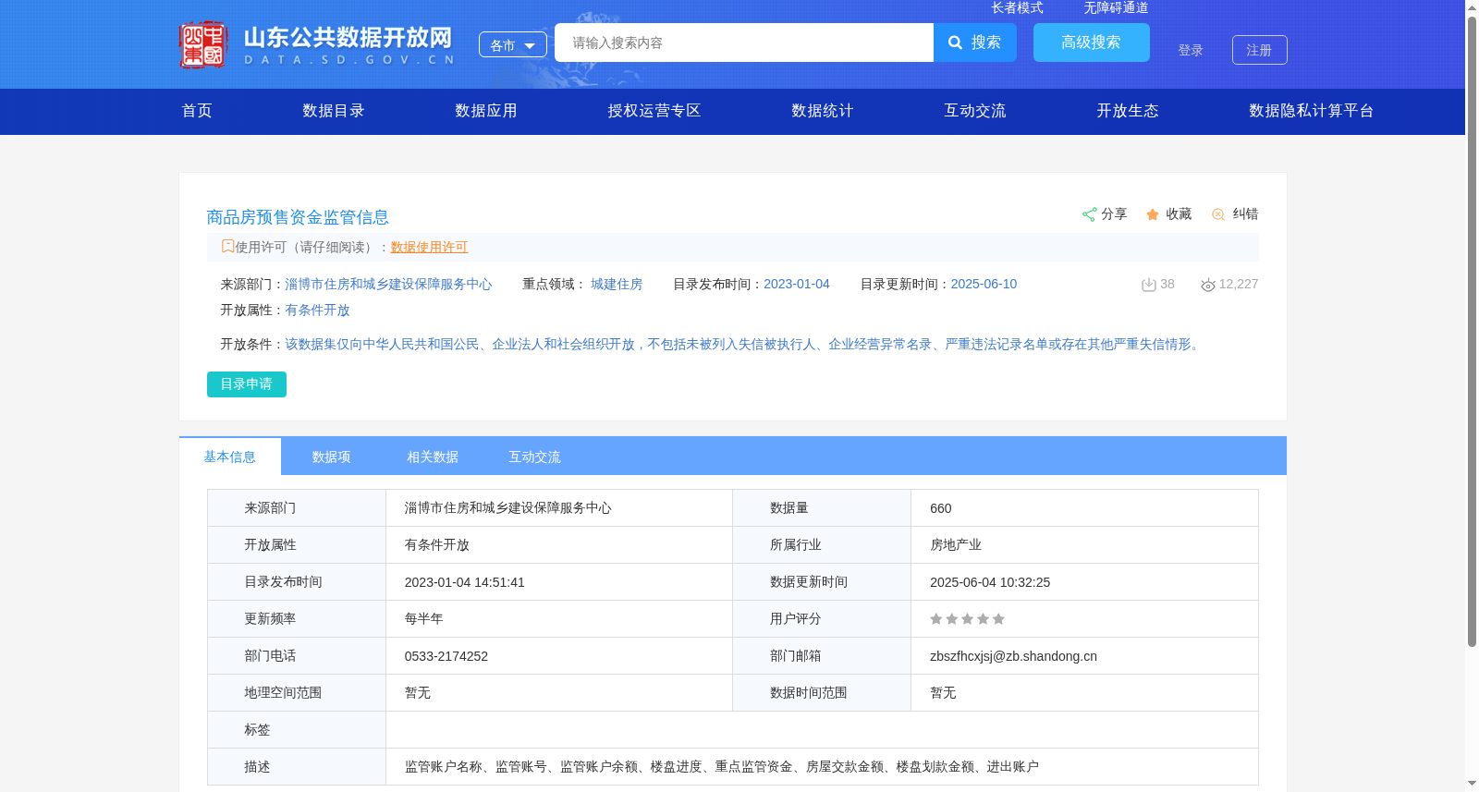Click the error correction icon 纠错
The height and width of the screenshot is (792, 1479).
[x=1218, y=214]
